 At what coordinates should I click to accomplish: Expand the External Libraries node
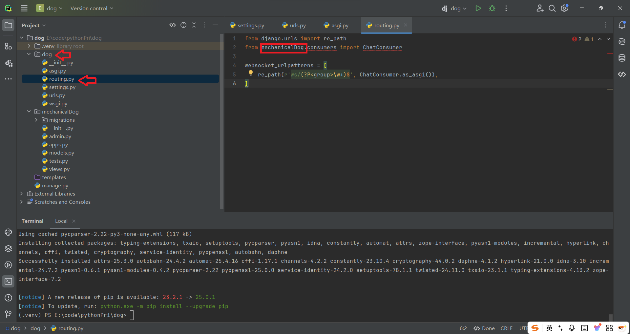(x=21, y=194)
